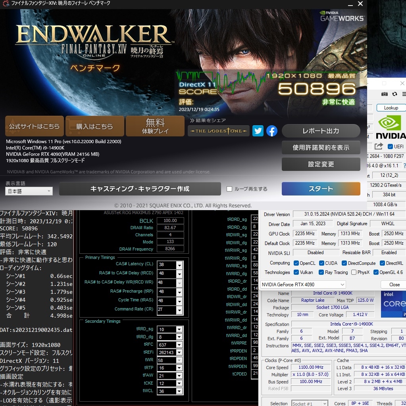The image size is (406, 406).
Task: Click BCLK value field 100.00
Action: [170, 220]
